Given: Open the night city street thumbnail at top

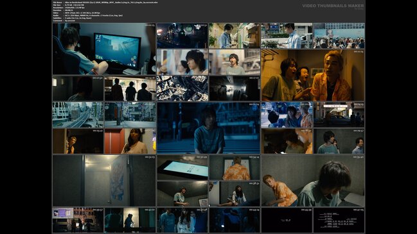Looking at the screenshot, I should tap(182, 35).
